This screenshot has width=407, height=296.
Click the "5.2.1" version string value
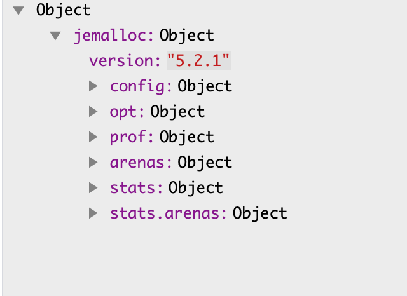tap(198, 61)
